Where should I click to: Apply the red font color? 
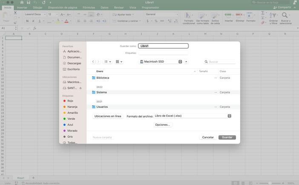point(66,21)
